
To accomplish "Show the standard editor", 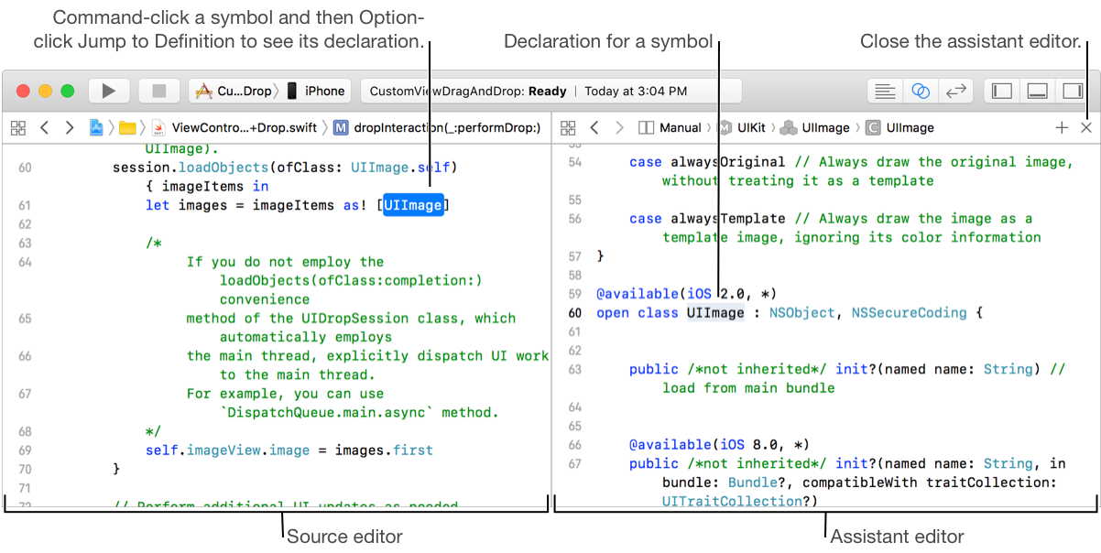I will coord(885,91).
